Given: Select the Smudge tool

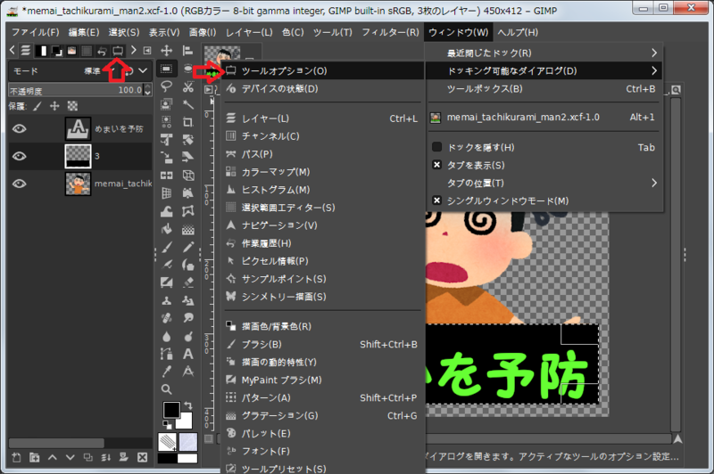Looking at the screenshot, I should [187, 318].
